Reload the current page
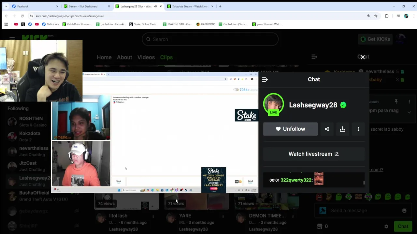The height and width of the screenshot is (234, 417). [x=22, y=16]
